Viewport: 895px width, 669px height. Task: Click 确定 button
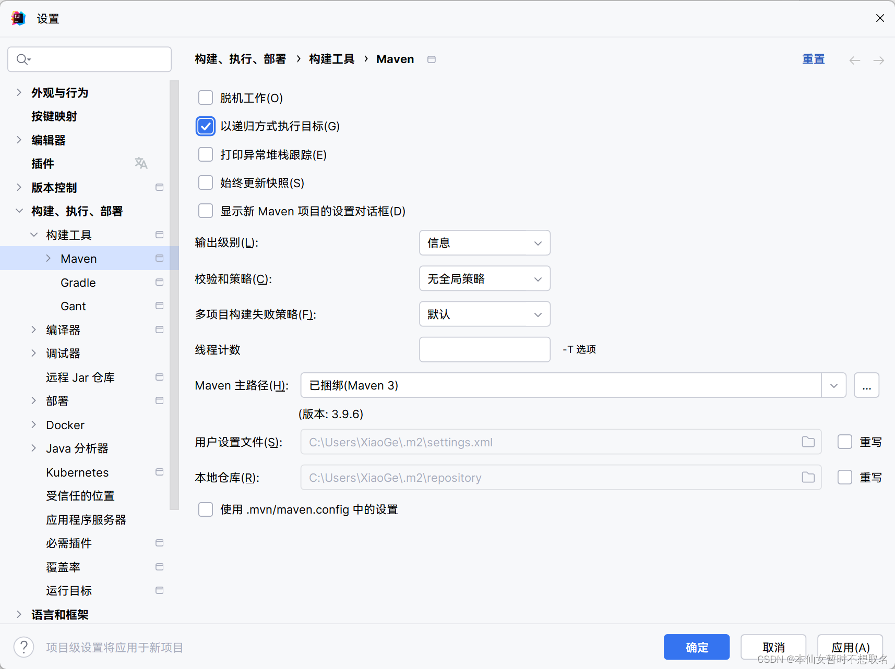click(697, 647)
